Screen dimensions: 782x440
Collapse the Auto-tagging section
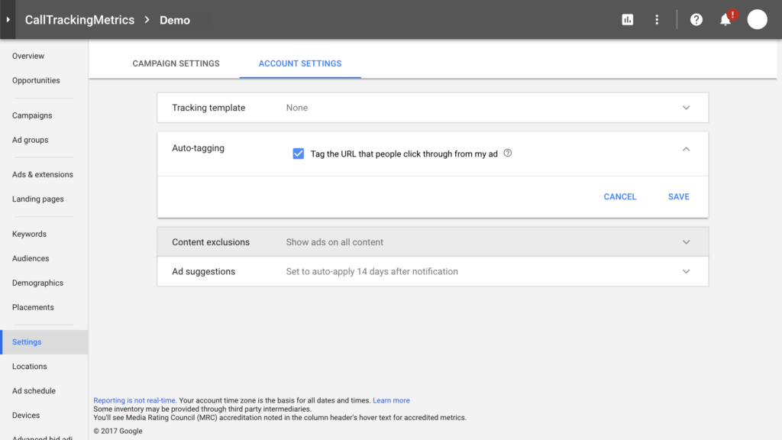coord(686,149)
